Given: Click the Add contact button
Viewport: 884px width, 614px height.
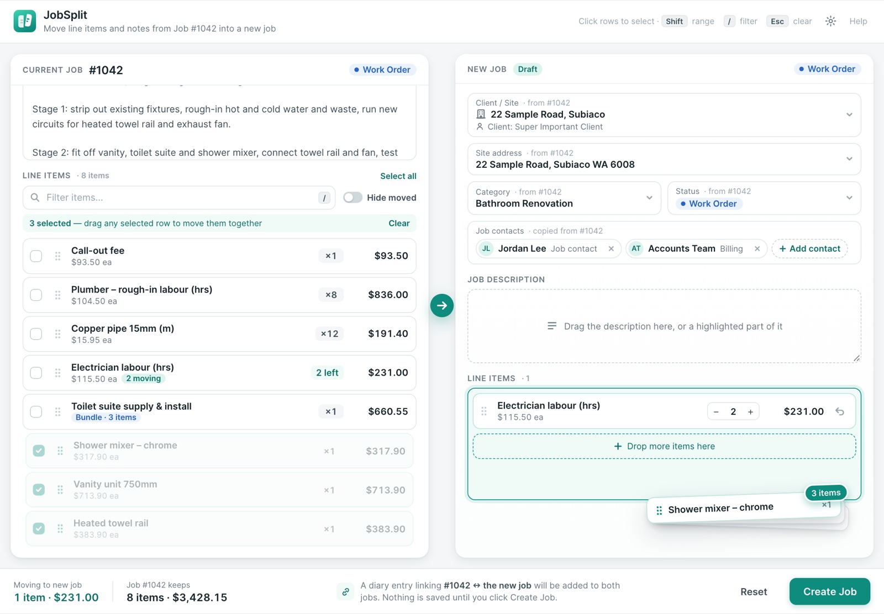Looking at the screenshot, I should click(809, 249).
